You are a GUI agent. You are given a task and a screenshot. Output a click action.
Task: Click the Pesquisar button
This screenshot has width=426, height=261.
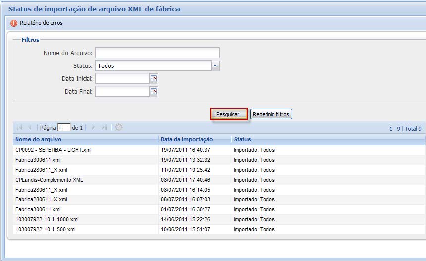coord(228,114)
